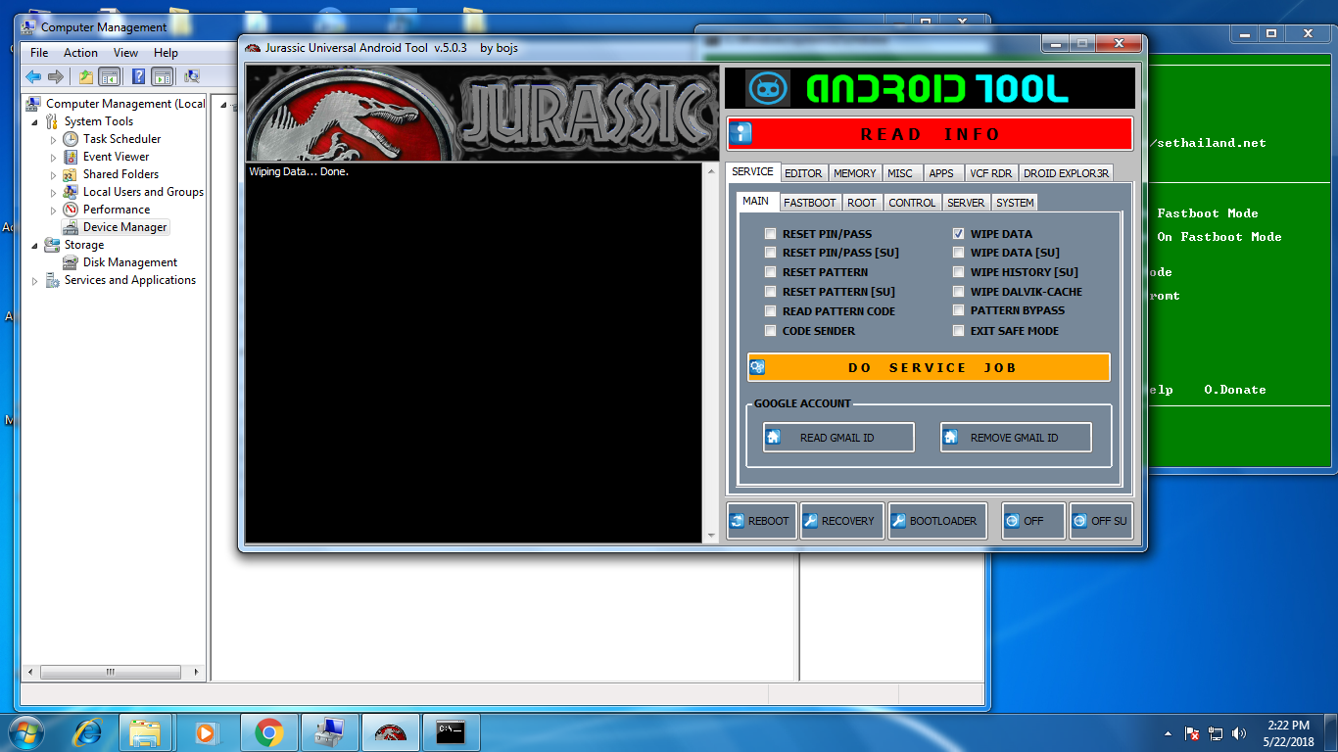
Task: Click Scan for hardware changes toolbar icon
Action: [192, 76]
